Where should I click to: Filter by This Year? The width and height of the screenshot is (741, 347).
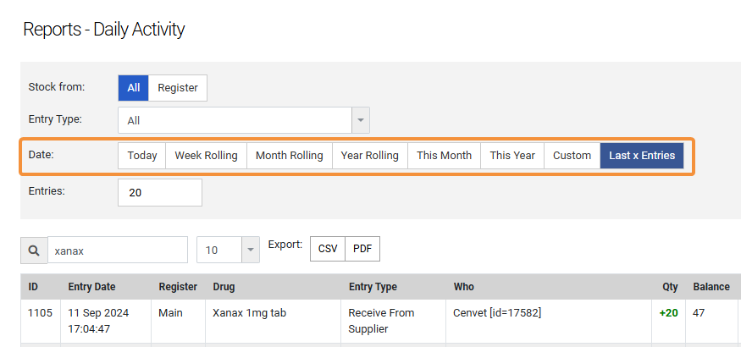coord(512,156)
